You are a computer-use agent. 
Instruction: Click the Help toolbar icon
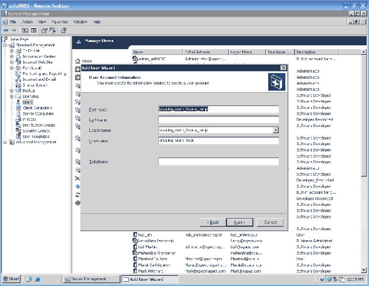64,30
